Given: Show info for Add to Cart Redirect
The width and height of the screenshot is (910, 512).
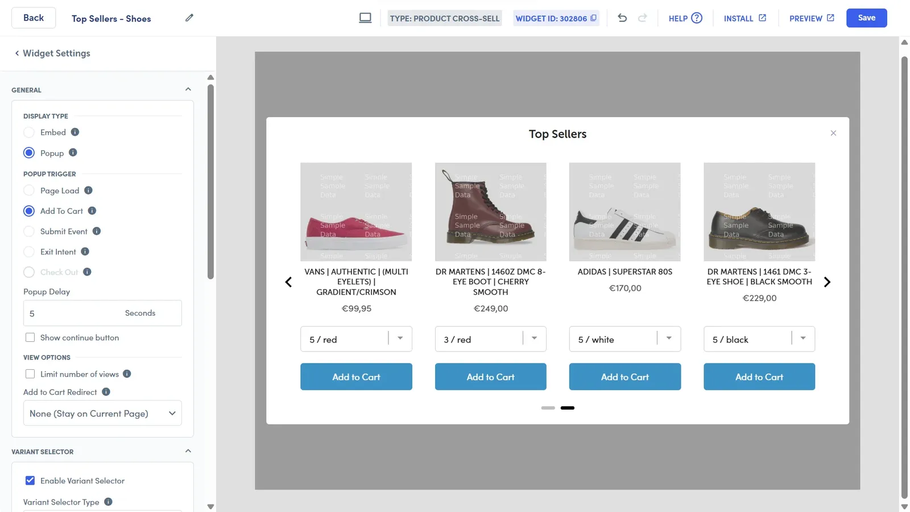Looking at the screenshot, I should tap(106, 392).
